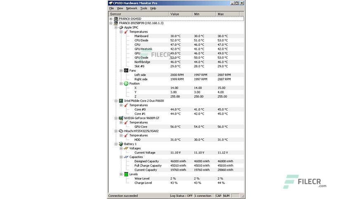Click the Fans icon

coord(126,71)
